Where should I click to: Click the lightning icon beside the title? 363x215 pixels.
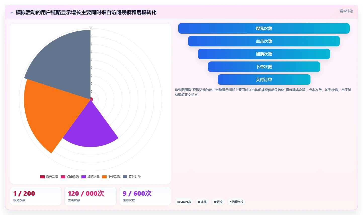12,13
